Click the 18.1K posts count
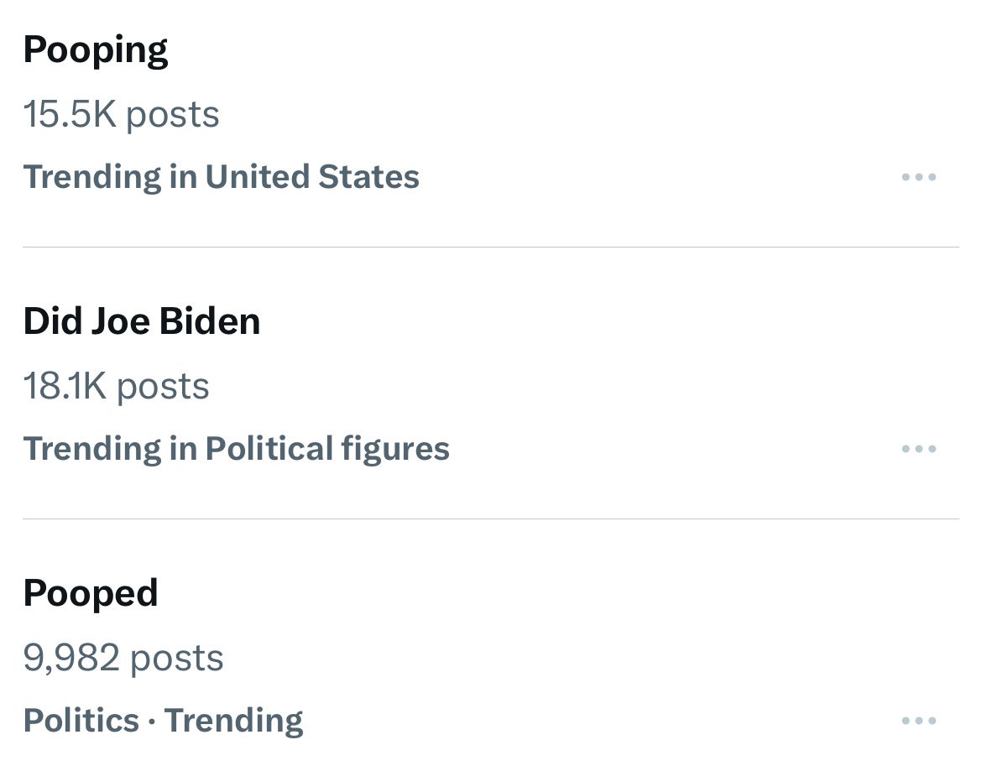Screen dimensions: 982x766 (x=116, y=386)
